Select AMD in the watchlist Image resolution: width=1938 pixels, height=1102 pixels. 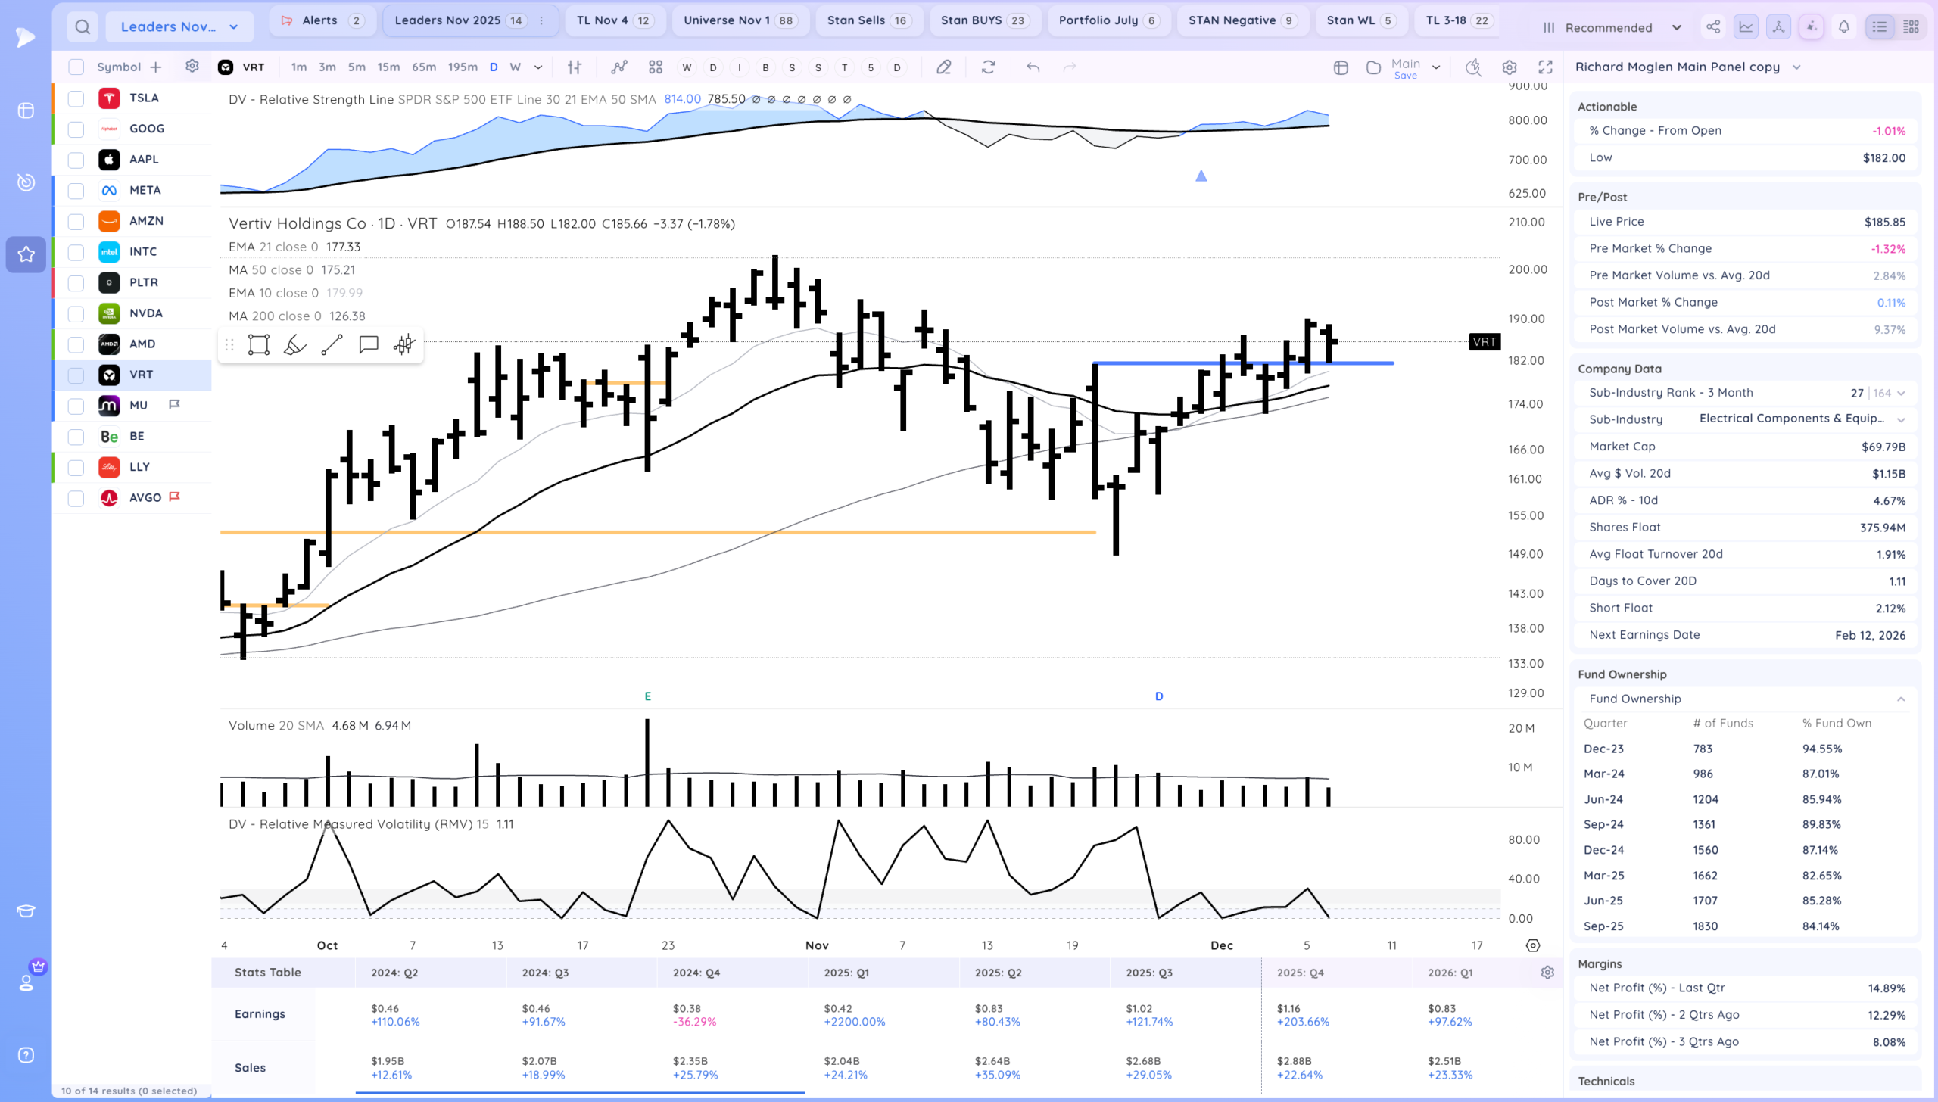pos(142,344)
